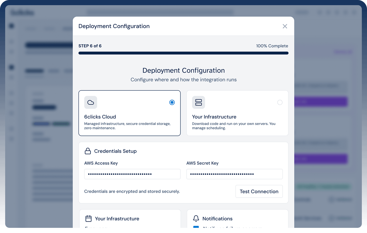Click the AWS Secret Key input field
This screenshot has height=233, width=367.
tap(234, 174)
